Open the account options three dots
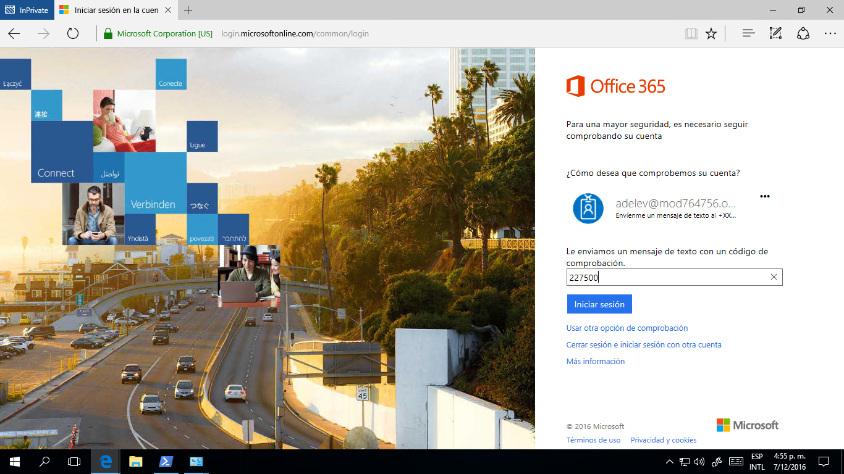The height and width of the screenshot is (474, 844). point(765,196)
